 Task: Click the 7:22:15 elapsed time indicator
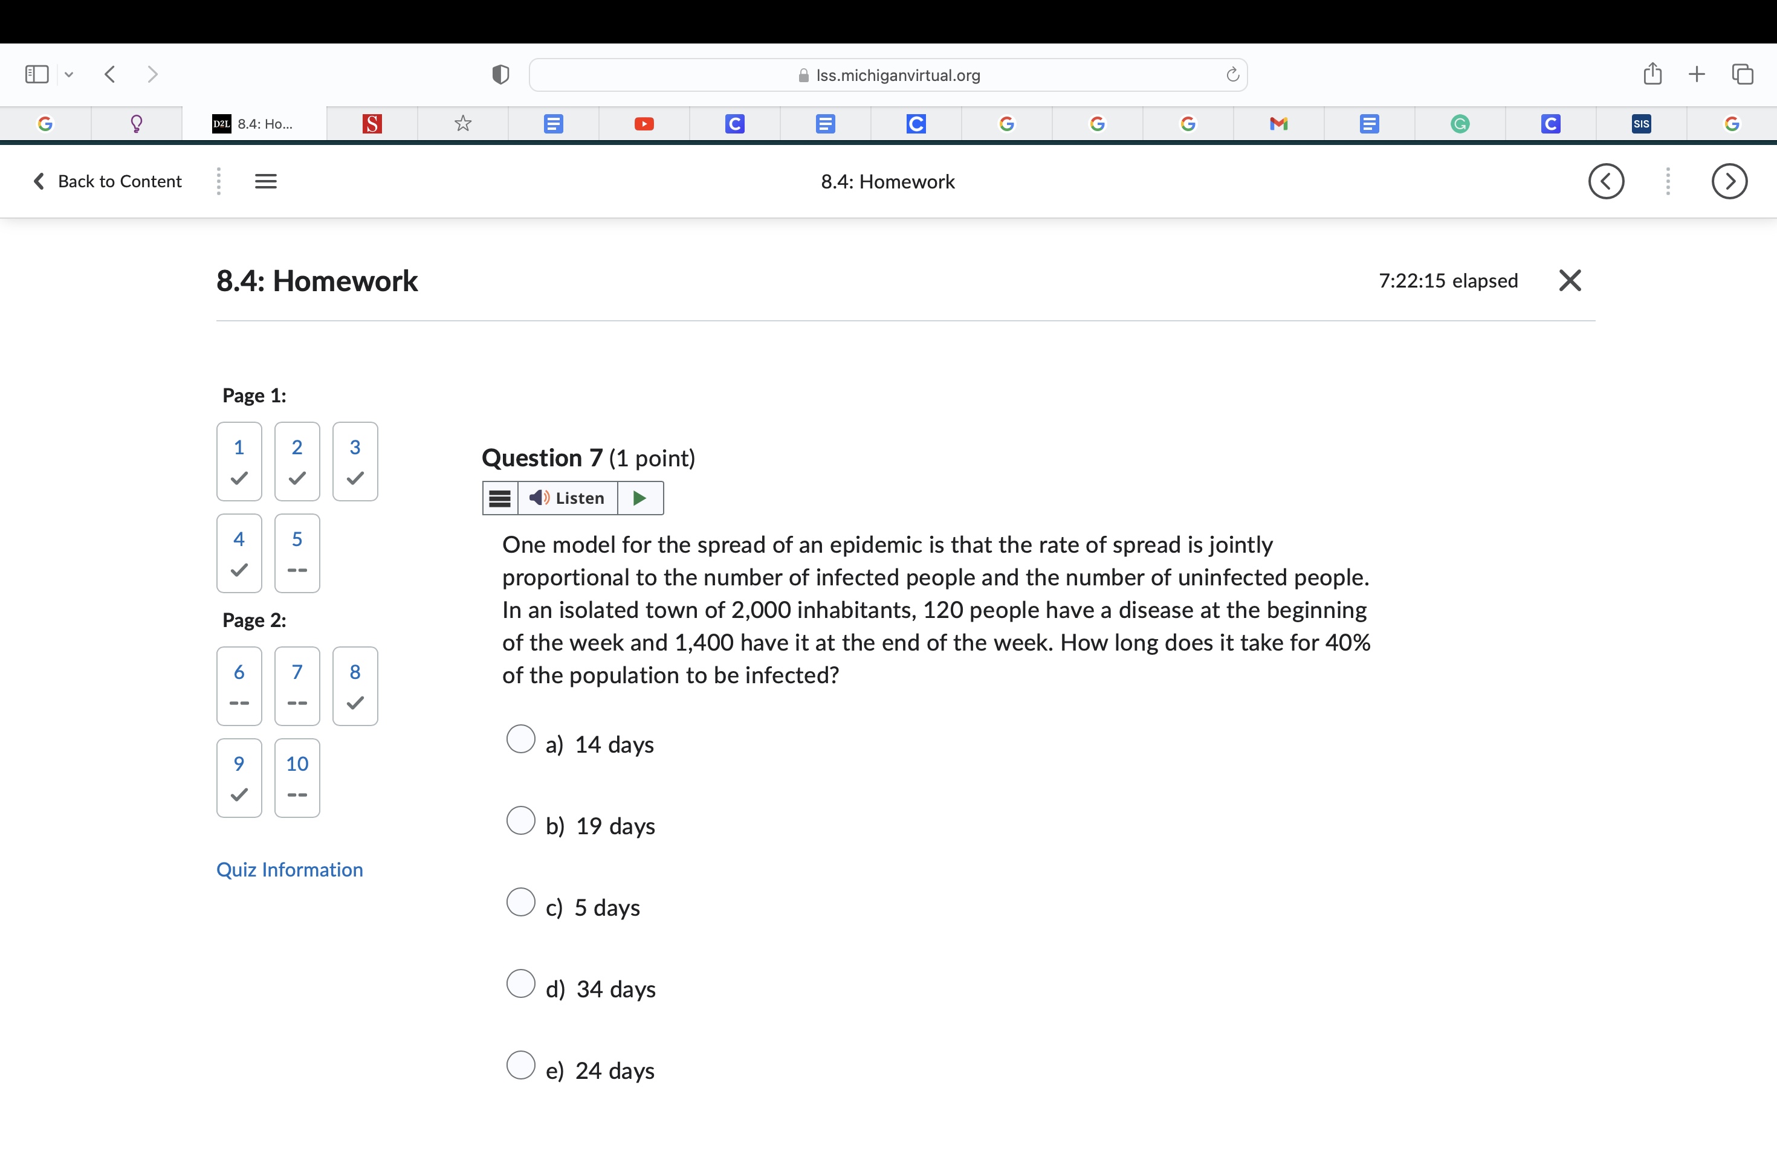pos(1447,280)
